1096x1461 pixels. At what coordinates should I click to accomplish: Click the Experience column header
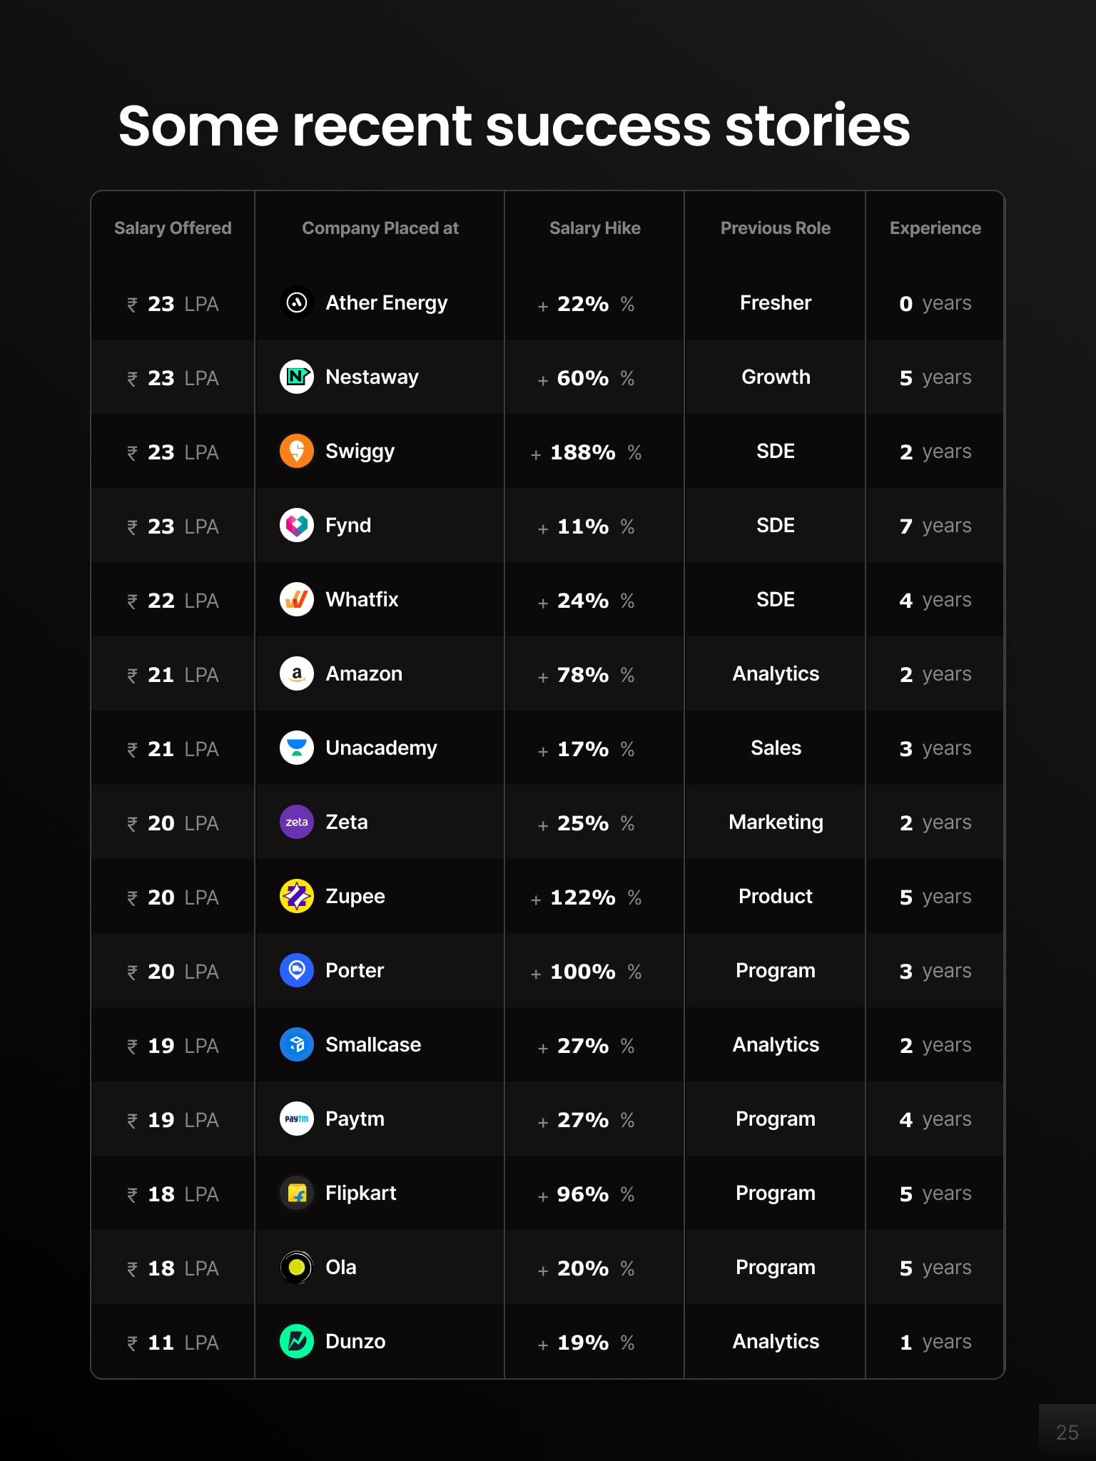935,228
